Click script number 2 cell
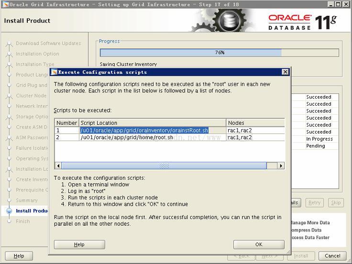352x264 pixels. [67, 137]
